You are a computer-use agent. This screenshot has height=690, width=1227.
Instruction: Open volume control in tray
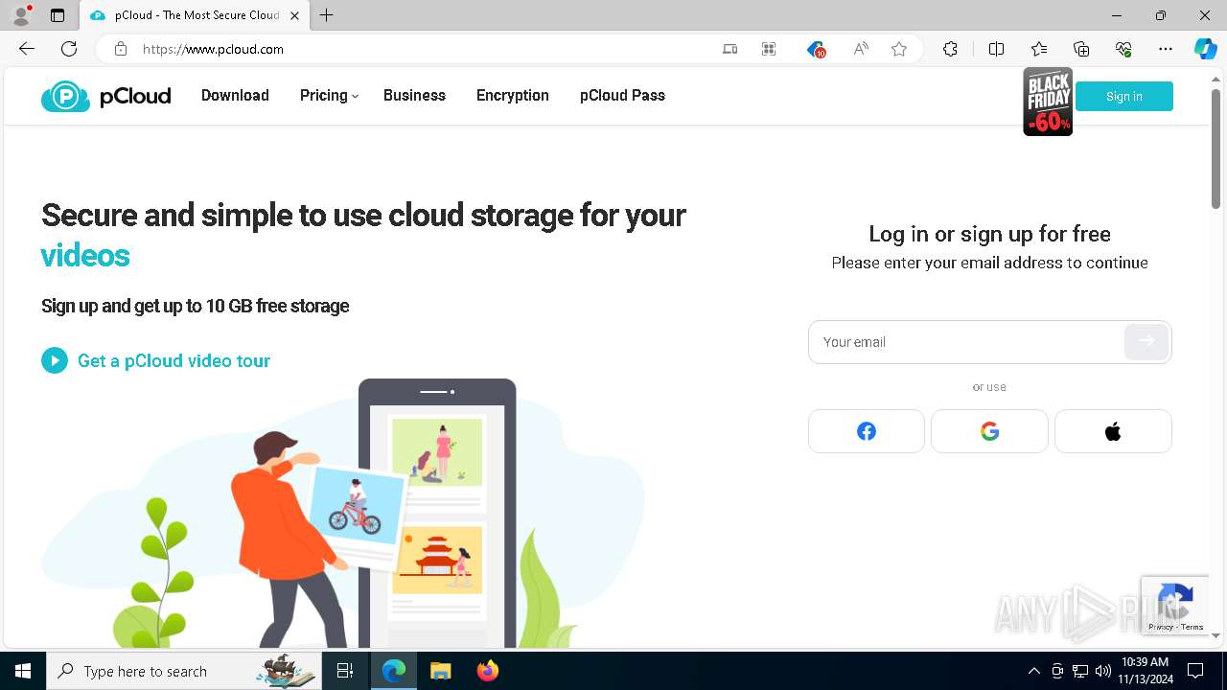[x=1103, y=671]
